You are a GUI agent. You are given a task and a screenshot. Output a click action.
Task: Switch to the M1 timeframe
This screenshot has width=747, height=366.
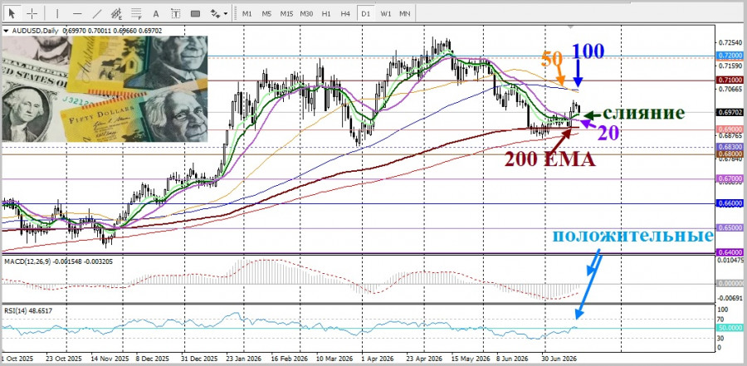[x=247, y=13]
